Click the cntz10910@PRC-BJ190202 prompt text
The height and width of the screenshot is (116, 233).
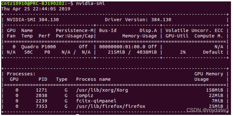(33, 3)
